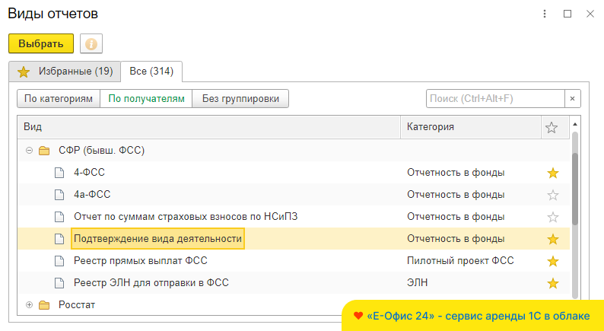Click the document icon beside 4-ФСС
This screenshot has width=604, height=331.
pos(59,173)
